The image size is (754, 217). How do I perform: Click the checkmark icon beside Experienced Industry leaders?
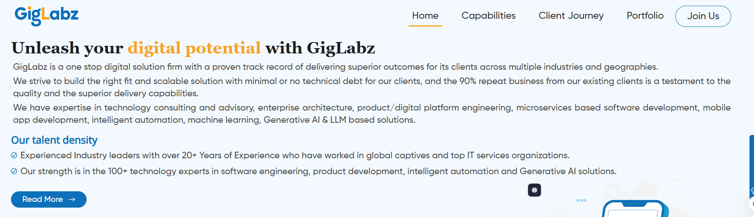14,155
